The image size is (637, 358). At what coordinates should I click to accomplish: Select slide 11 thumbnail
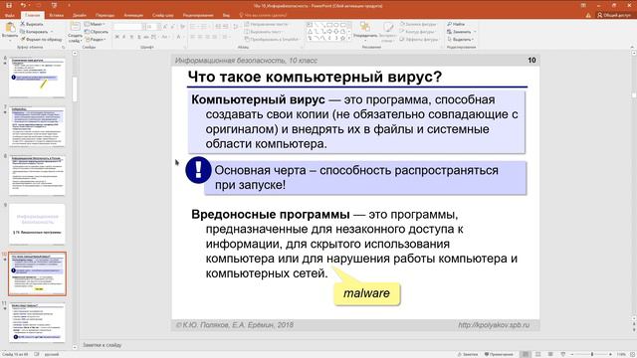[x=37, y=322]
